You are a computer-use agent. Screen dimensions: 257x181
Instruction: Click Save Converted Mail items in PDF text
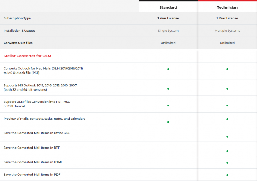pyautogui.click(x=32, y=174)
